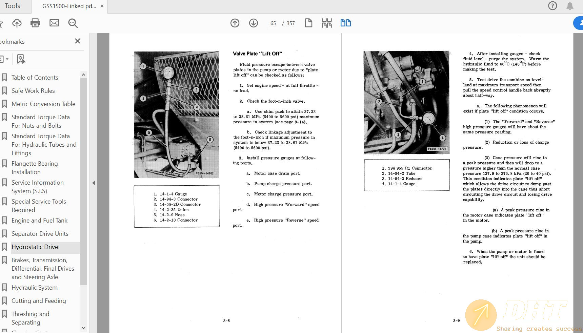Open the notifications bell
The image size is (583, 333).
(x=570, y=6)
